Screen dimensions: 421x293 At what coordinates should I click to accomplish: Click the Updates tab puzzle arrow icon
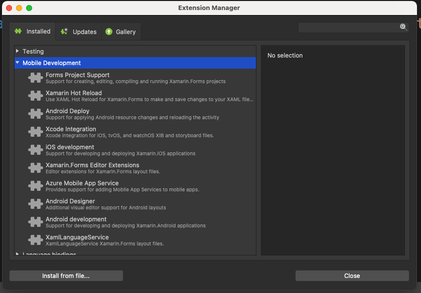click(64, 32)
